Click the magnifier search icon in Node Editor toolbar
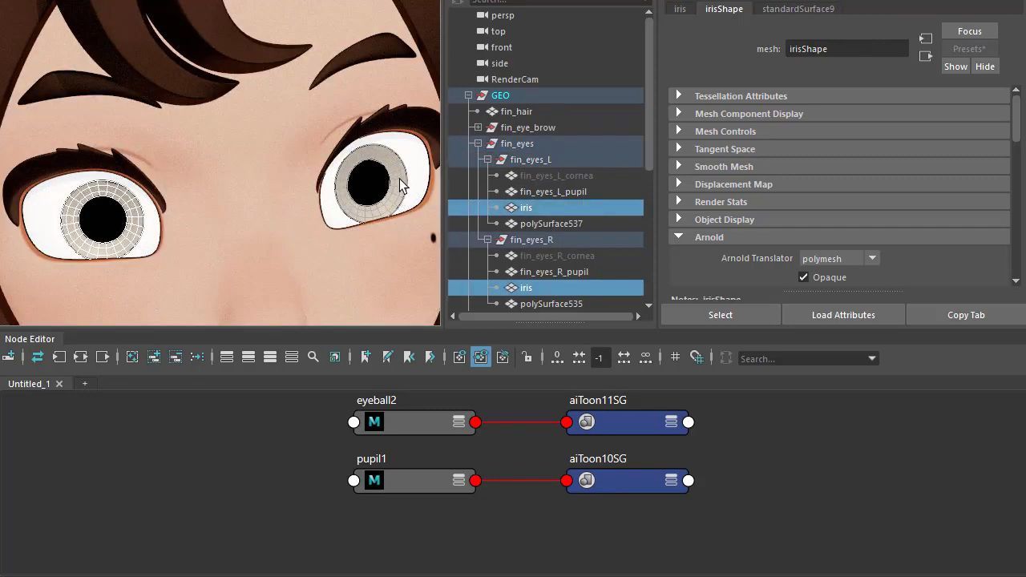Viewport: 1026px width, 577px height. (x=313, y=357)
